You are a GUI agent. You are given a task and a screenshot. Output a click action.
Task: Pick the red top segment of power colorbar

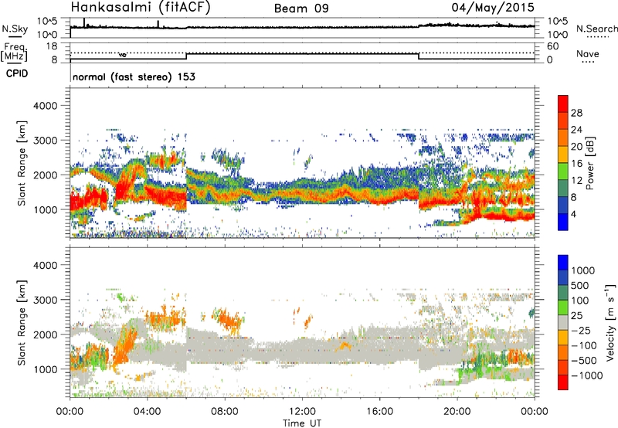click(x=563, y=104)
